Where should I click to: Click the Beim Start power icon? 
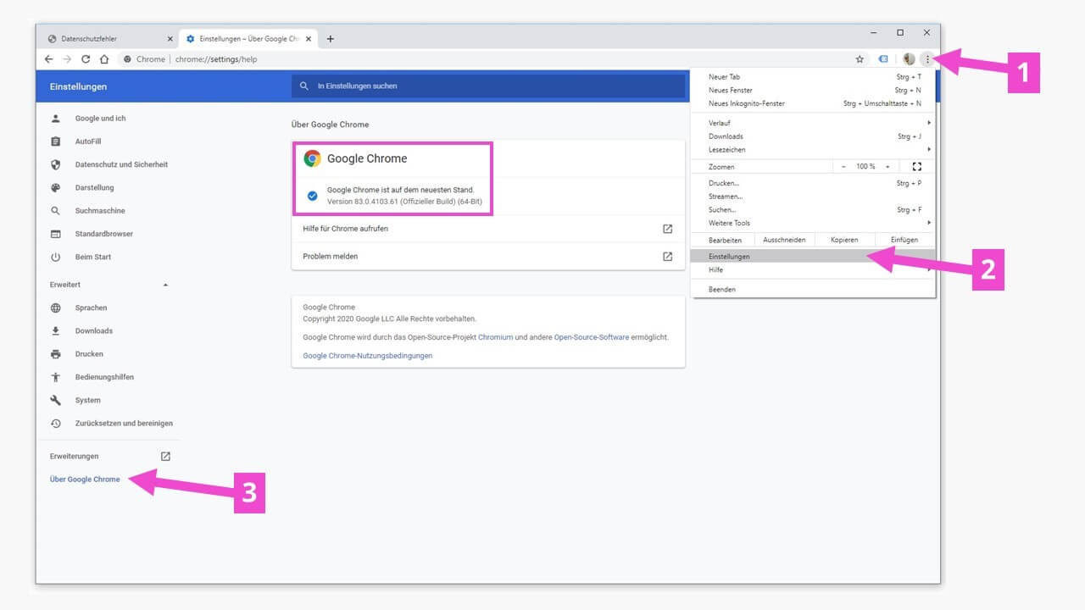point(56,257)
